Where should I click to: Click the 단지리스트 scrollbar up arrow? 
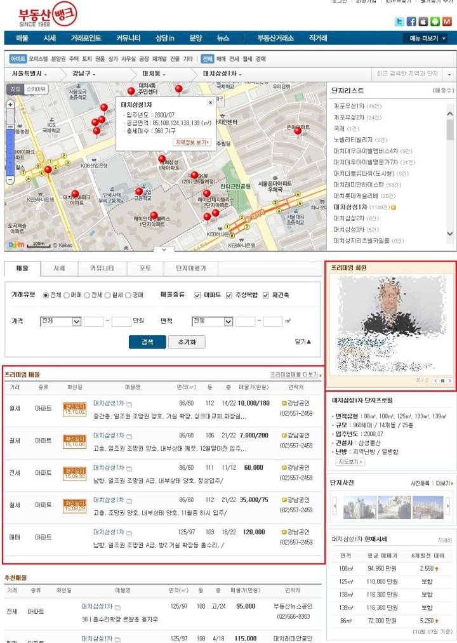(x=450, y=114)
